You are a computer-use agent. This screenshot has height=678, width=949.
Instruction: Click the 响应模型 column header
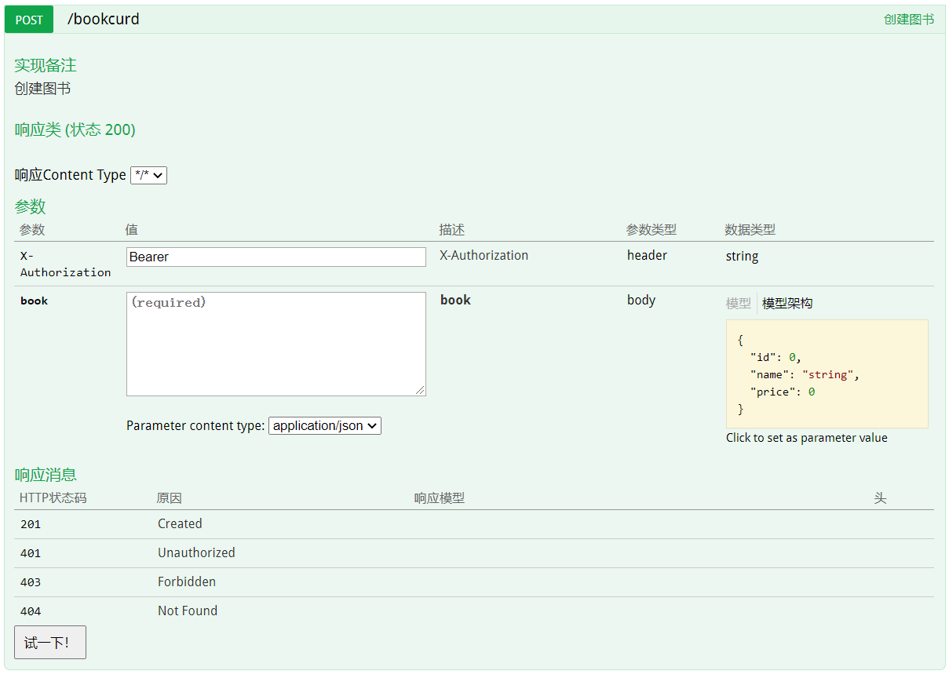(440, 498)
